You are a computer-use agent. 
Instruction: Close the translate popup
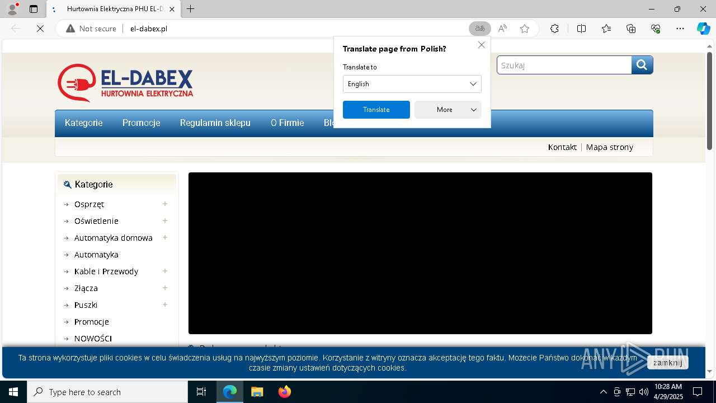click(482, 45)
